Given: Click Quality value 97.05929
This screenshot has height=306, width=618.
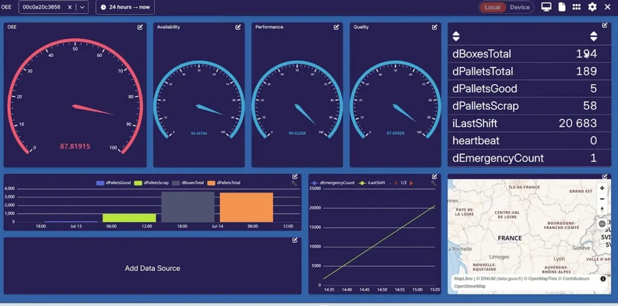Looking at the screenshot, I should 395,133.
